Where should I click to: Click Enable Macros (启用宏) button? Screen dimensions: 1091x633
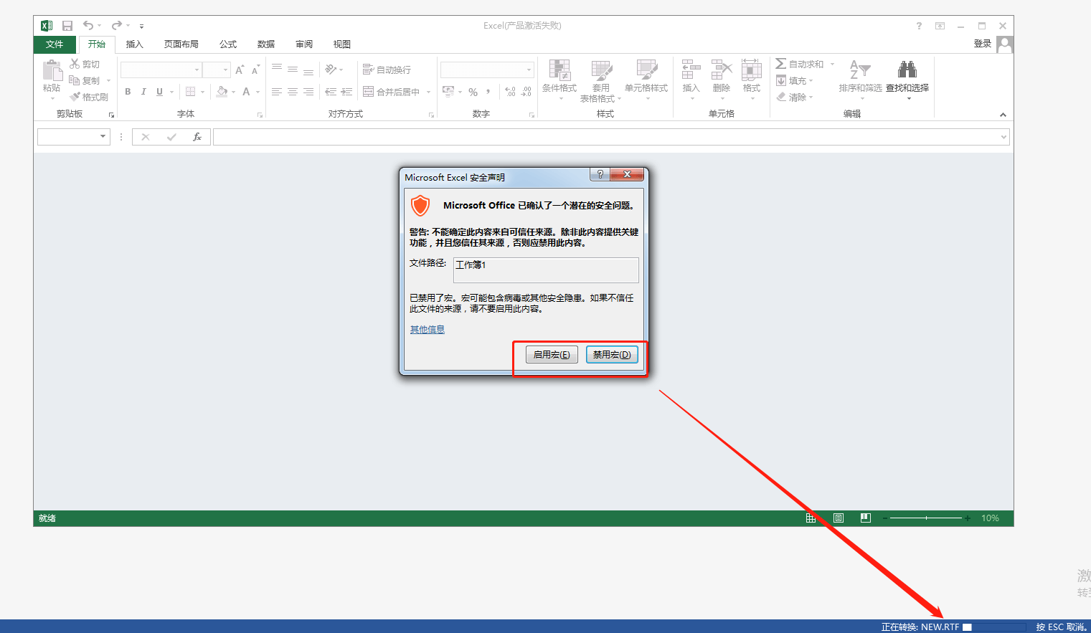point(552,355)
